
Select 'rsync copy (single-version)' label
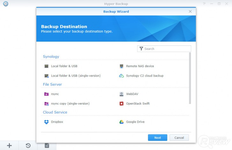70,104
